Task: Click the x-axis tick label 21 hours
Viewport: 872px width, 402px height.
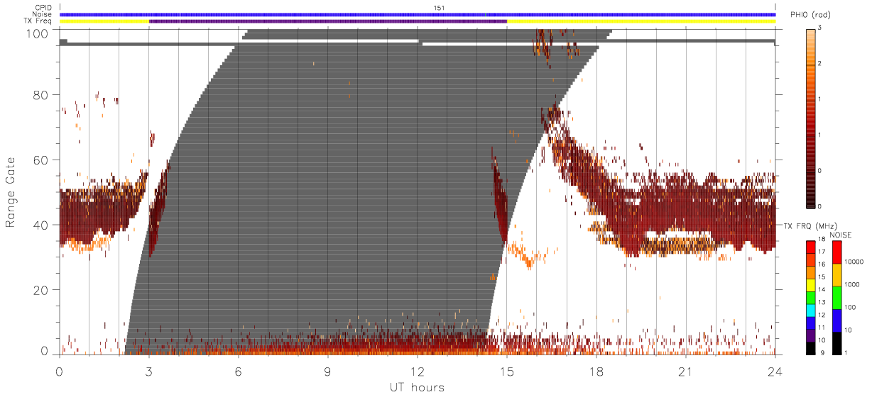Action: pyautogui.click(x=686, y=371)
